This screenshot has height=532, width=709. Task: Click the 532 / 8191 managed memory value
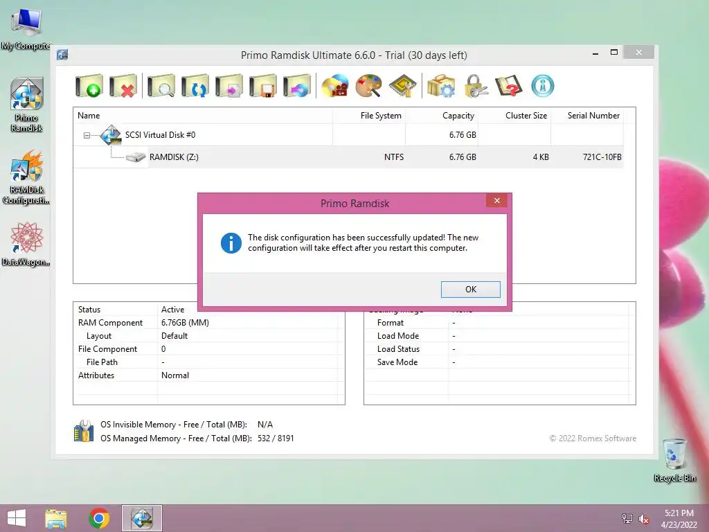point(276,438)
